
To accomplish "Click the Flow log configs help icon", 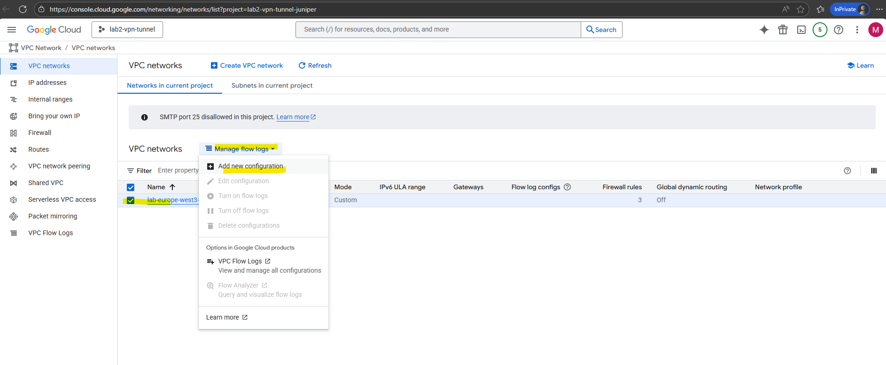I will pyautogui.click(x=567, y=187).
